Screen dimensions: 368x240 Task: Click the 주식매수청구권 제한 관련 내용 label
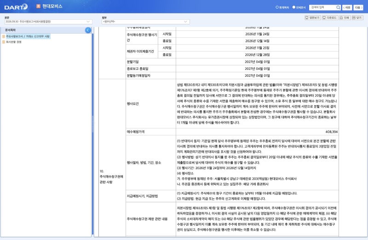[147, 219]
